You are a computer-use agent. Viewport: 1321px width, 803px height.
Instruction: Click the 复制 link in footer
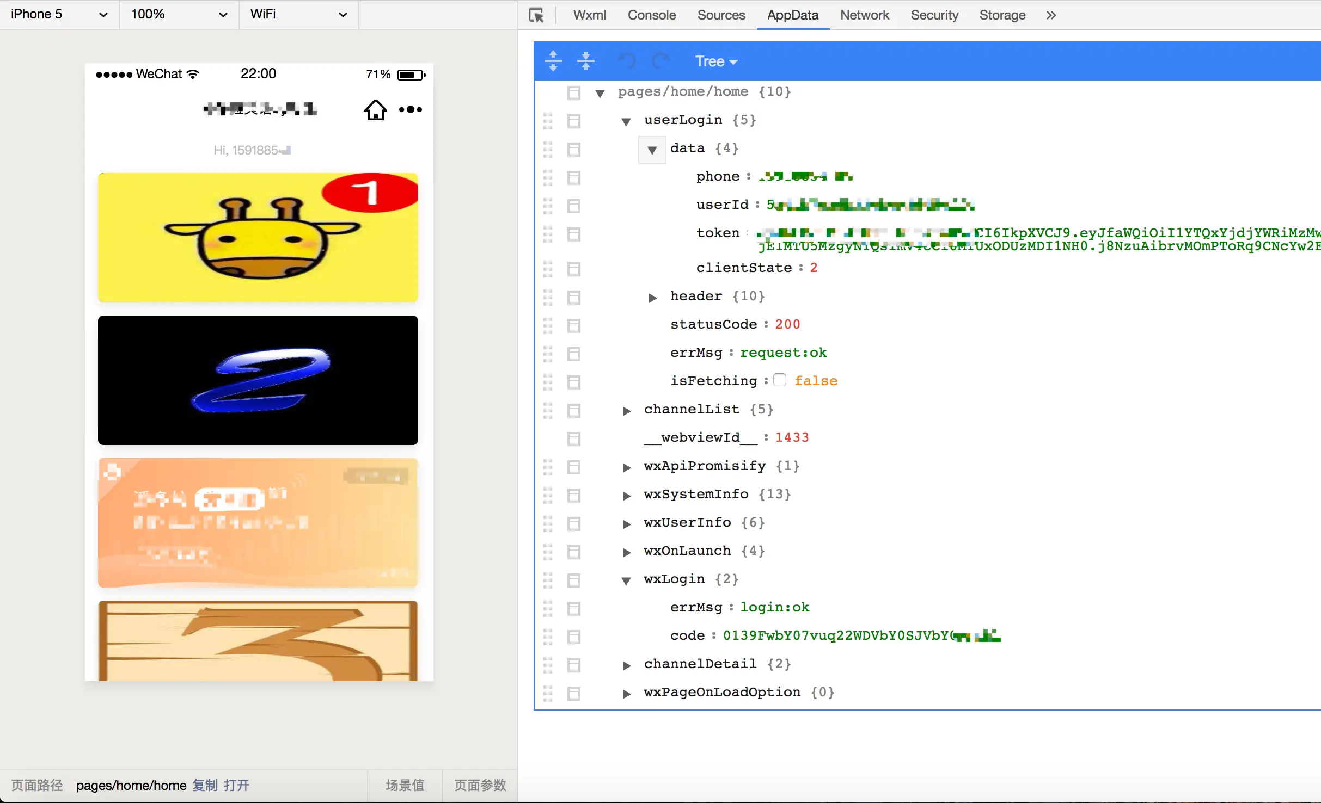pyautogui.click(x=205, y=785)
